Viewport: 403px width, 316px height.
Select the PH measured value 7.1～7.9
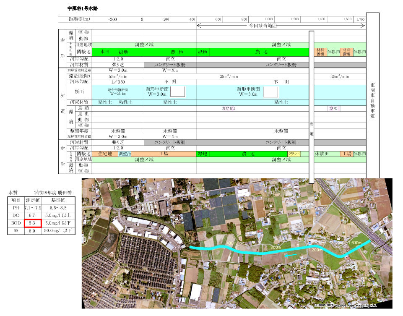pyautogui.click(x=32, y=208)
